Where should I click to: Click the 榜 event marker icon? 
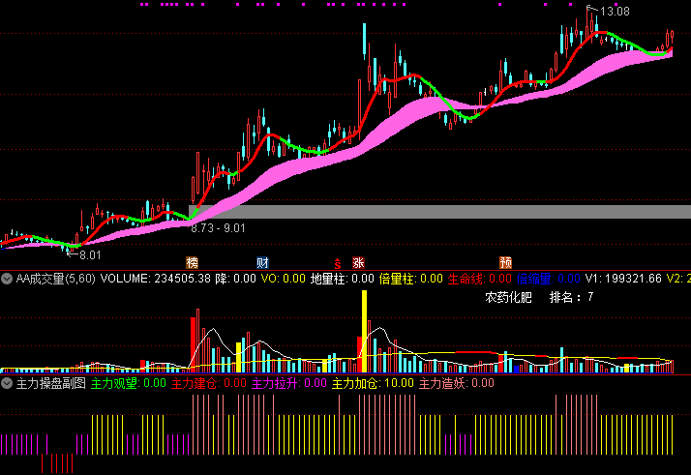[x=193, y=263]
